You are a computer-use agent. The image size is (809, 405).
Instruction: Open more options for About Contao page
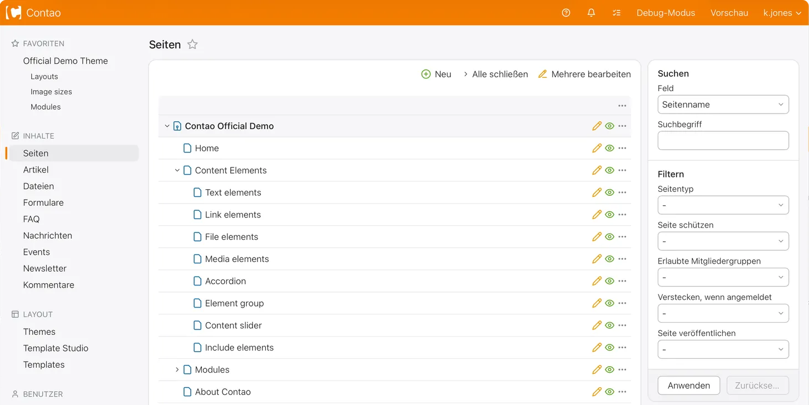[622, 392]
